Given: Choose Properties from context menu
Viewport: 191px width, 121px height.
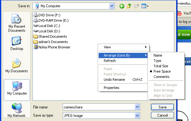Looking at the screenshot, I should pos(123,88).
